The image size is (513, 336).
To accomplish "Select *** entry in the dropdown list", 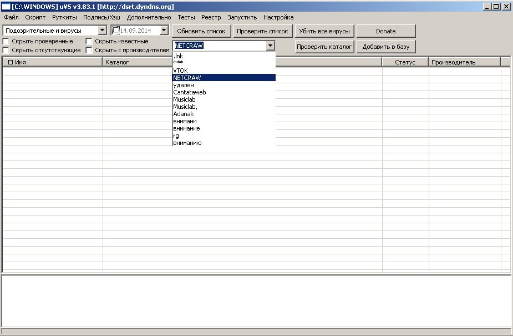I will click(x=224, y=63).
